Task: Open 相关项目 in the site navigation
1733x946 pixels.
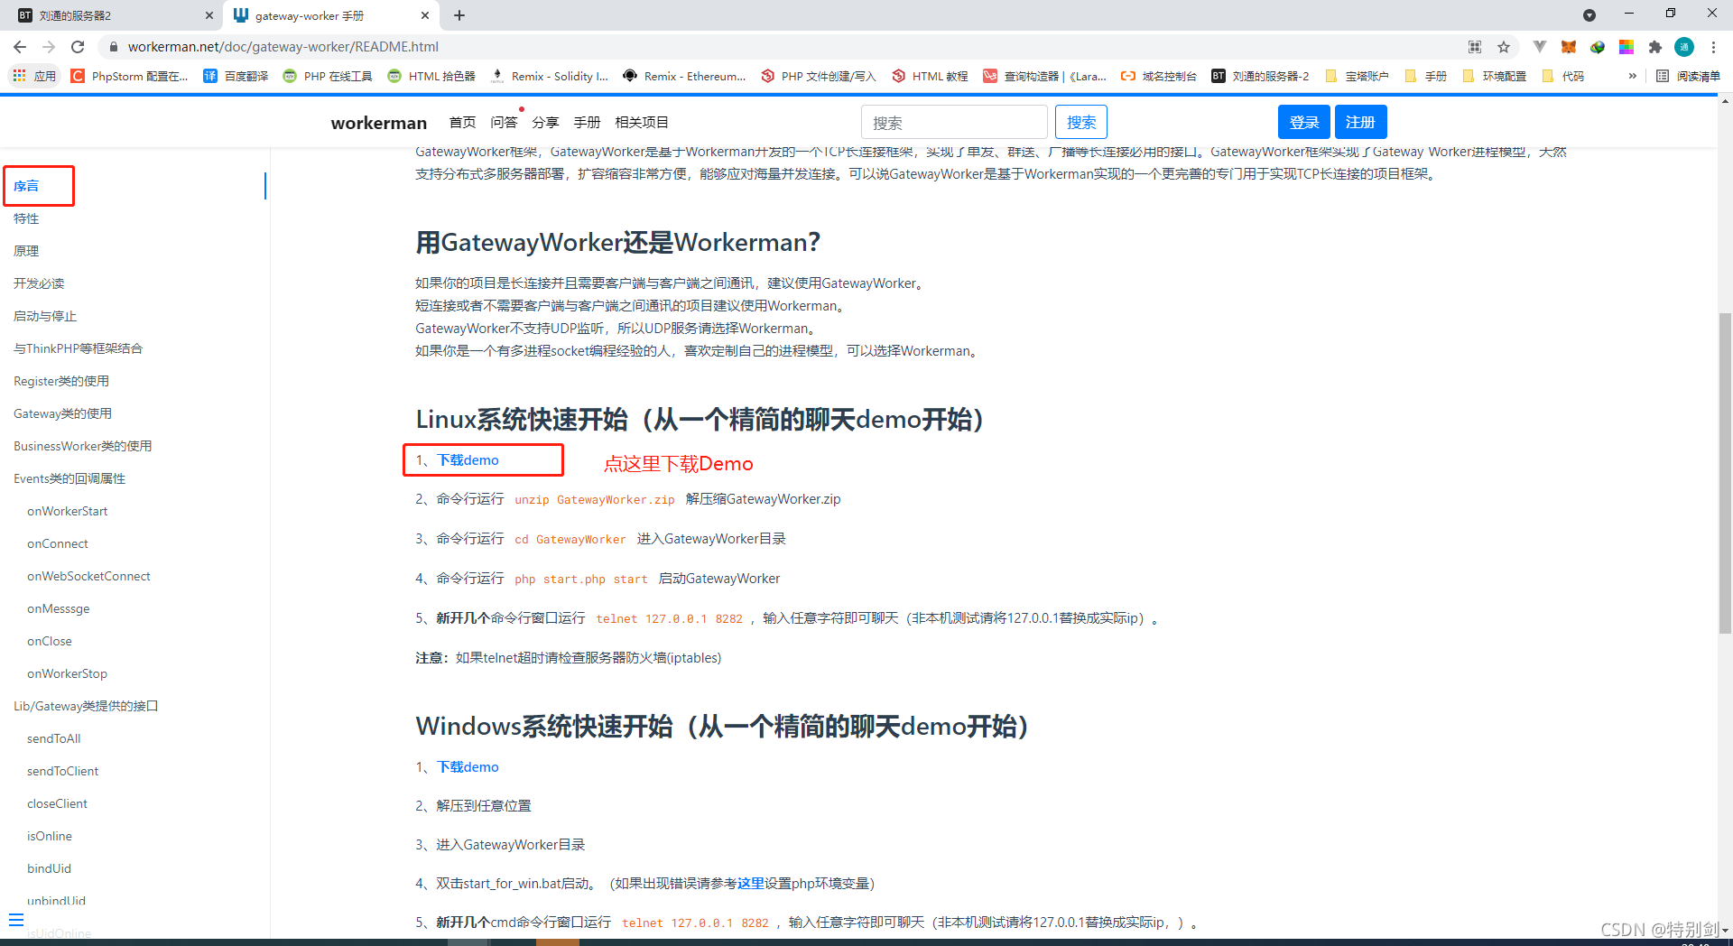Action: tap(642, 123)
